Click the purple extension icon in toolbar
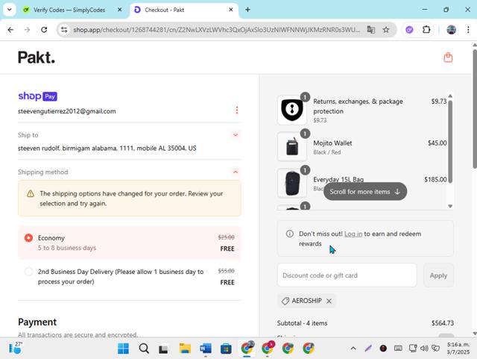 point(409,30)
